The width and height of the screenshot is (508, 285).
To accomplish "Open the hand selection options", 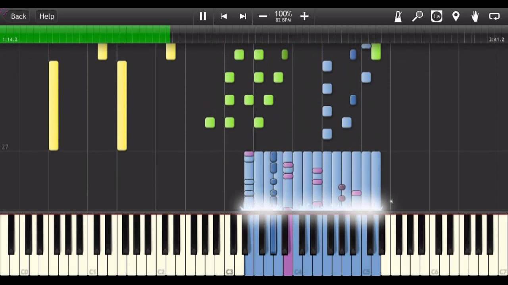I will (x=475, y=16).
